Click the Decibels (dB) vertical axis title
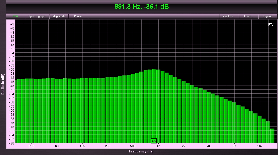Viewport: 278px width, 155px height. [3, 84]
